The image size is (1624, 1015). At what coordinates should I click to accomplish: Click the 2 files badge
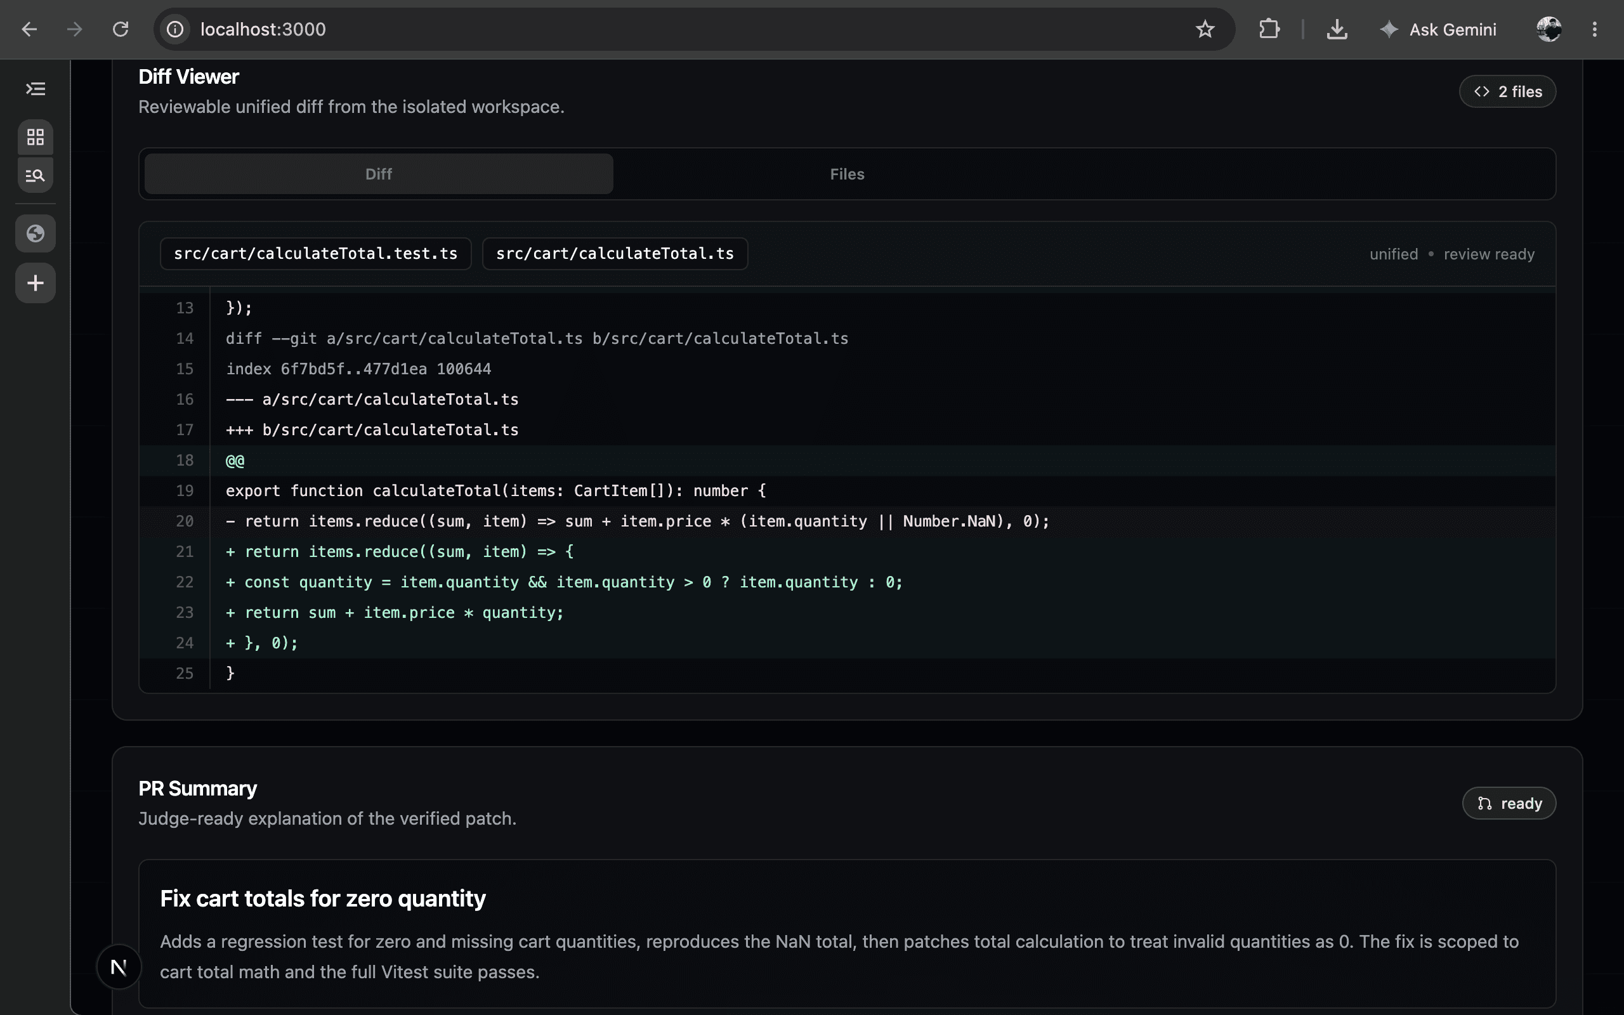click(1507, 91)
